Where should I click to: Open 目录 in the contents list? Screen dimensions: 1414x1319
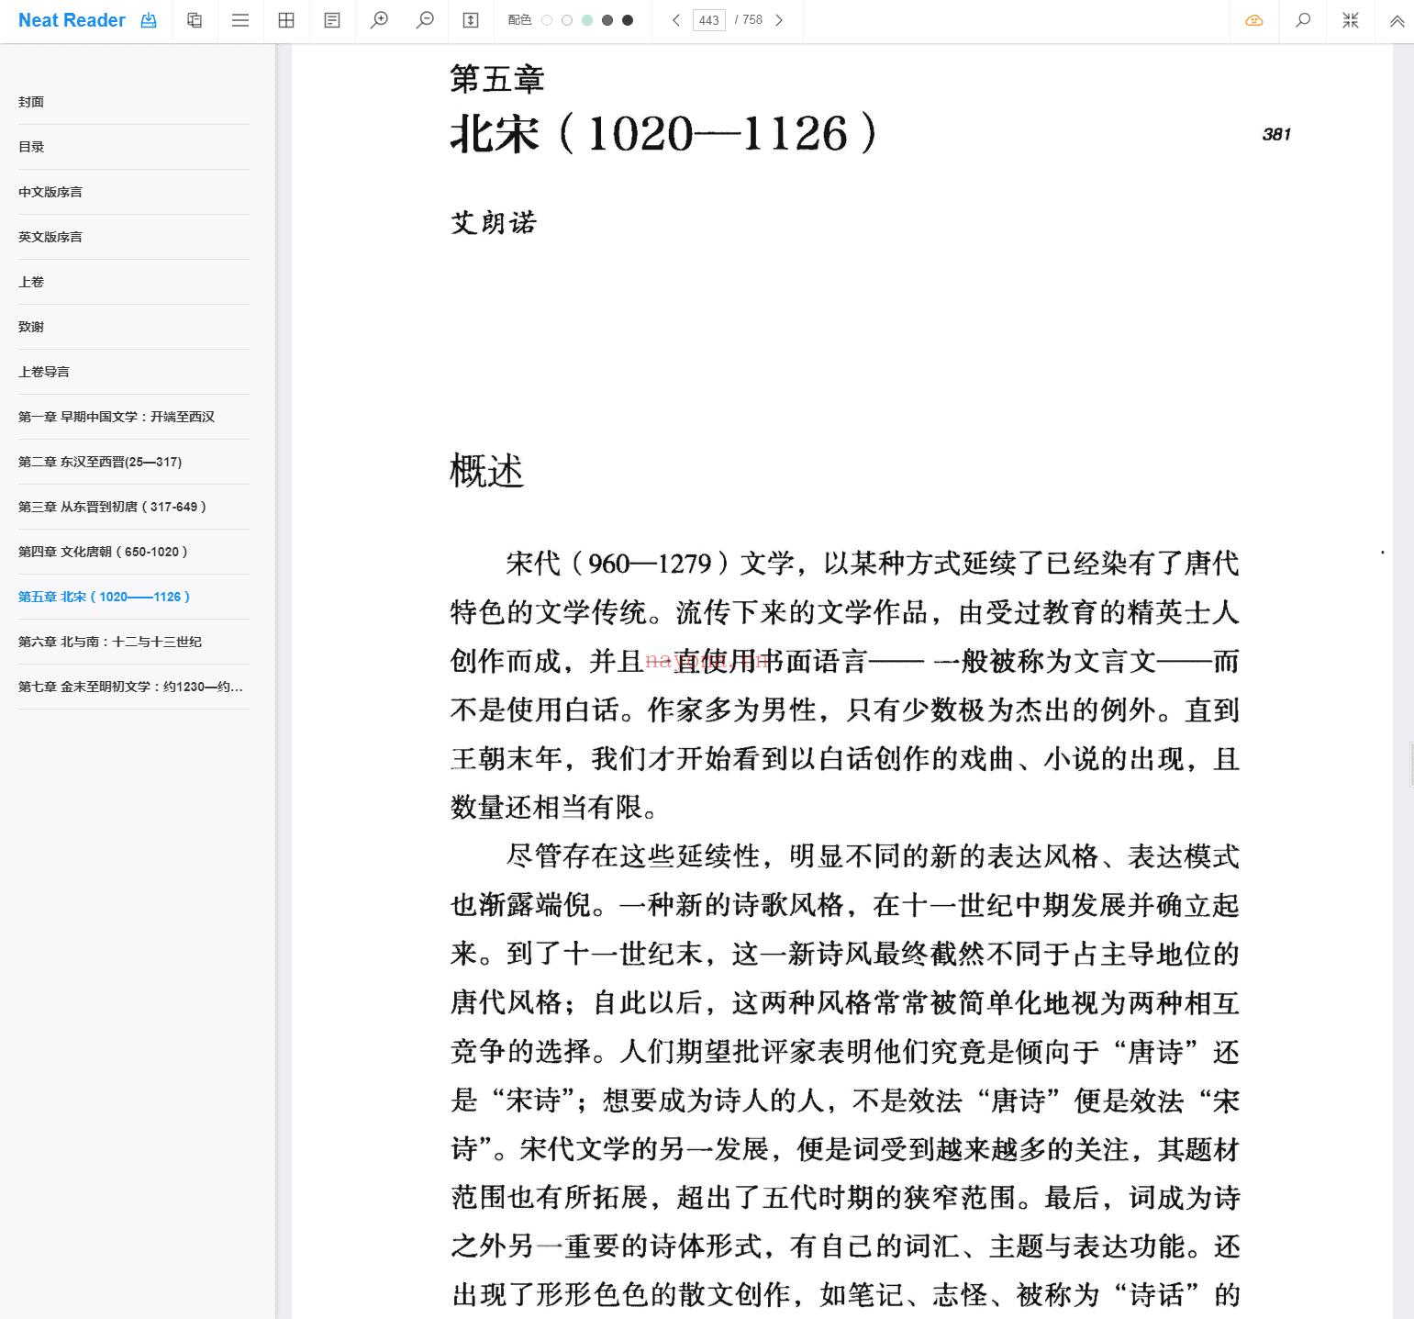click(134, 147)
